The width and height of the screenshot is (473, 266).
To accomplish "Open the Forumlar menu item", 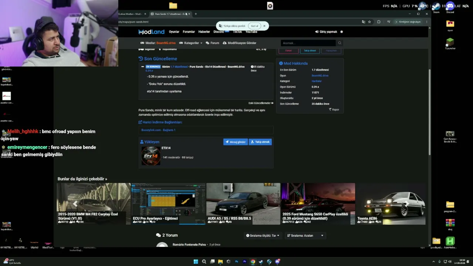I will click(x=189, y=32).
